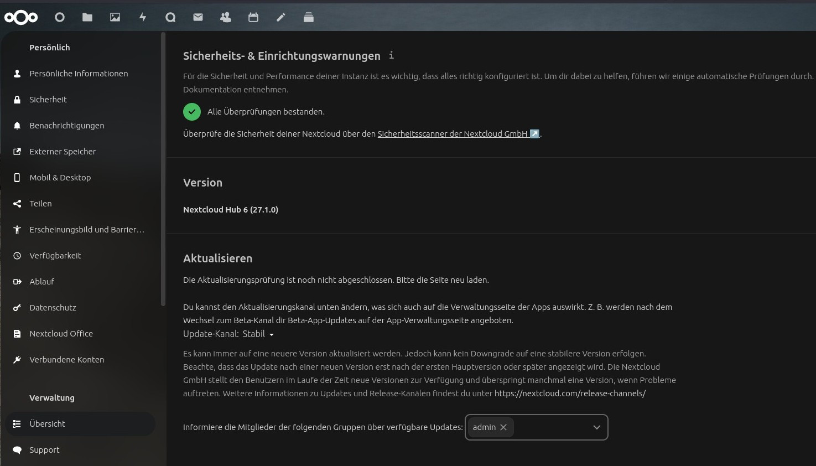Open Sicherheitsscanner der Nextcloud GmbH link
The height and width of the screenshot is (466, 816).
click(x=458, y=134)
